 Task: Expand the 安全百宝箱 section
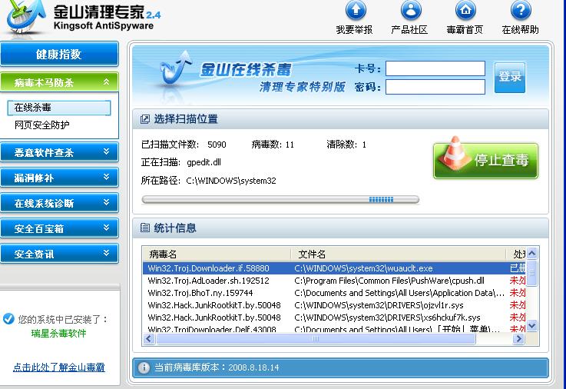pos(59,228)
